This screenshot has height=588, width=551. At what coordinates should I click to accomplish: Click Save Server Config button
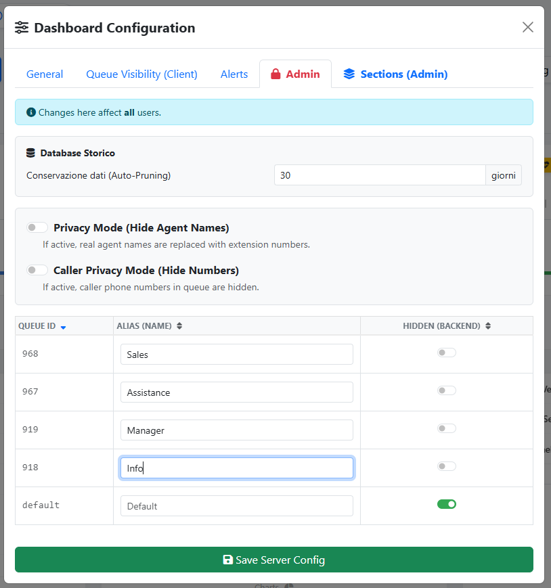point(274,560)
